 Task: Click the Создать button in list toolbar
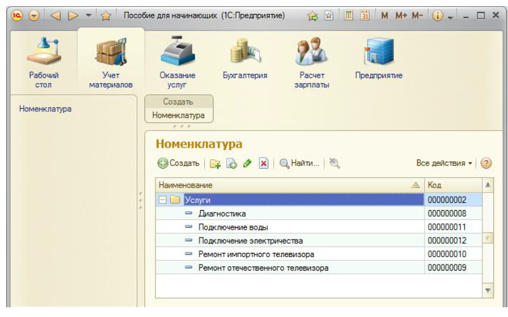click(x=179, y=163)
